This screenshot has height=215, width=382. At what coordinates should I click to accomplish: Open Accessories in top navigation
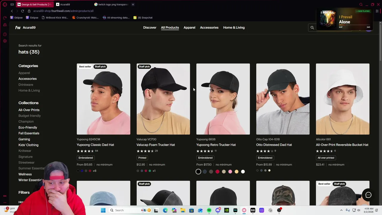pos(209,27)
